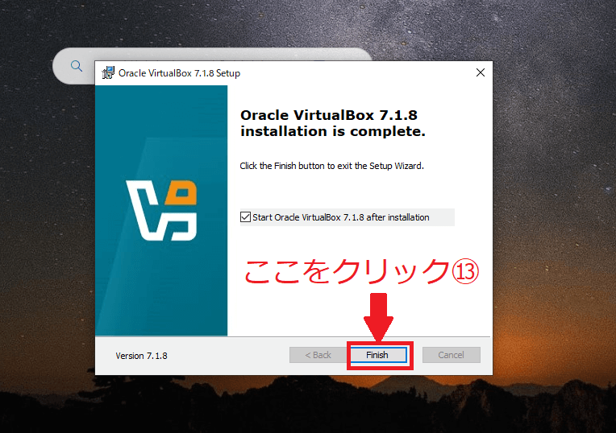Screen dimensions: 616x433
Task: Click the search magnifier icon behind the dialog
Action: (x=77, y=66)
